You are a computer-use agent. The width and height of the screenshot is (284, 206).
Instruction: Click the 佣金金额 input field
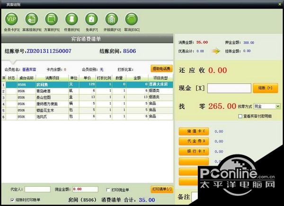coord(85,189)
